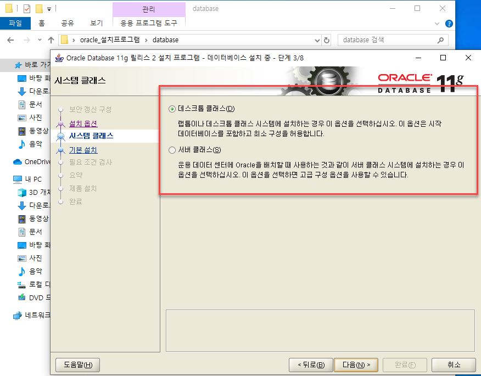Open OneDrive cloud item

32,161
